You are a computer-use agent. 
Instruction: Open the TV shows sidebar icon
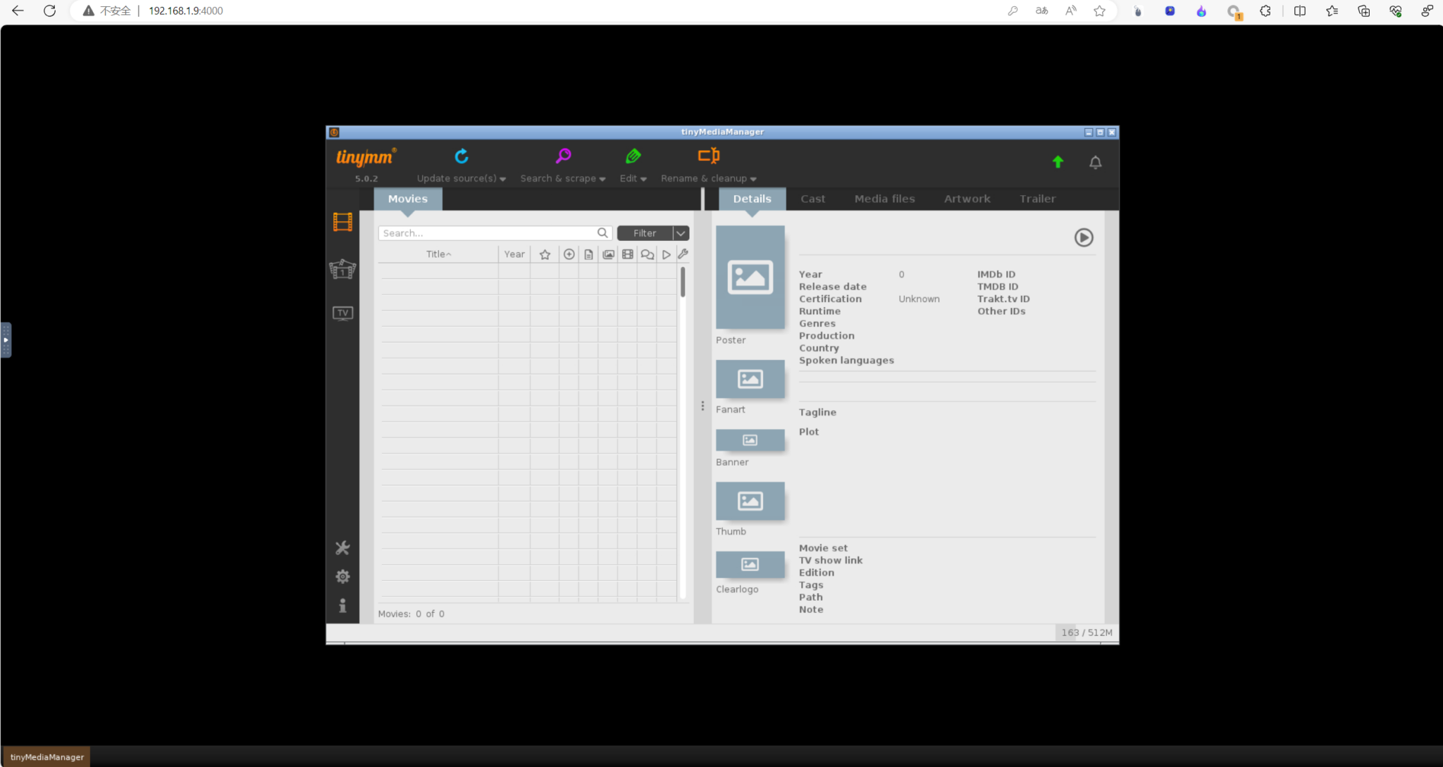pyautogui.click(x=342, y=313)
